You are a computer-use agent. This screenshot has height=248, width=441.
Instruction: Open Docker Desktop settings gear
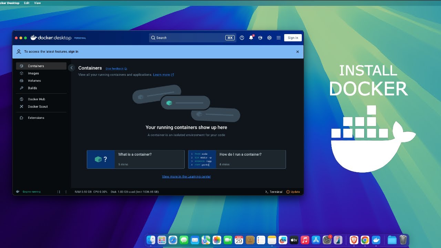[269, 38]
